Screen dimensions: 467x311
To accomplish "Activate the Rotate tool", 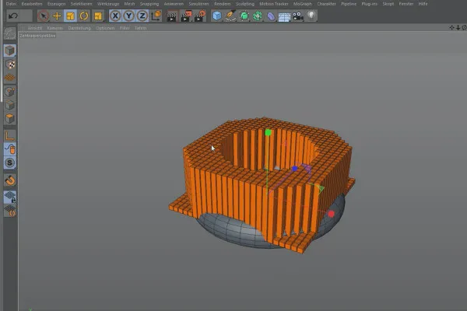I will pos(84,16).
